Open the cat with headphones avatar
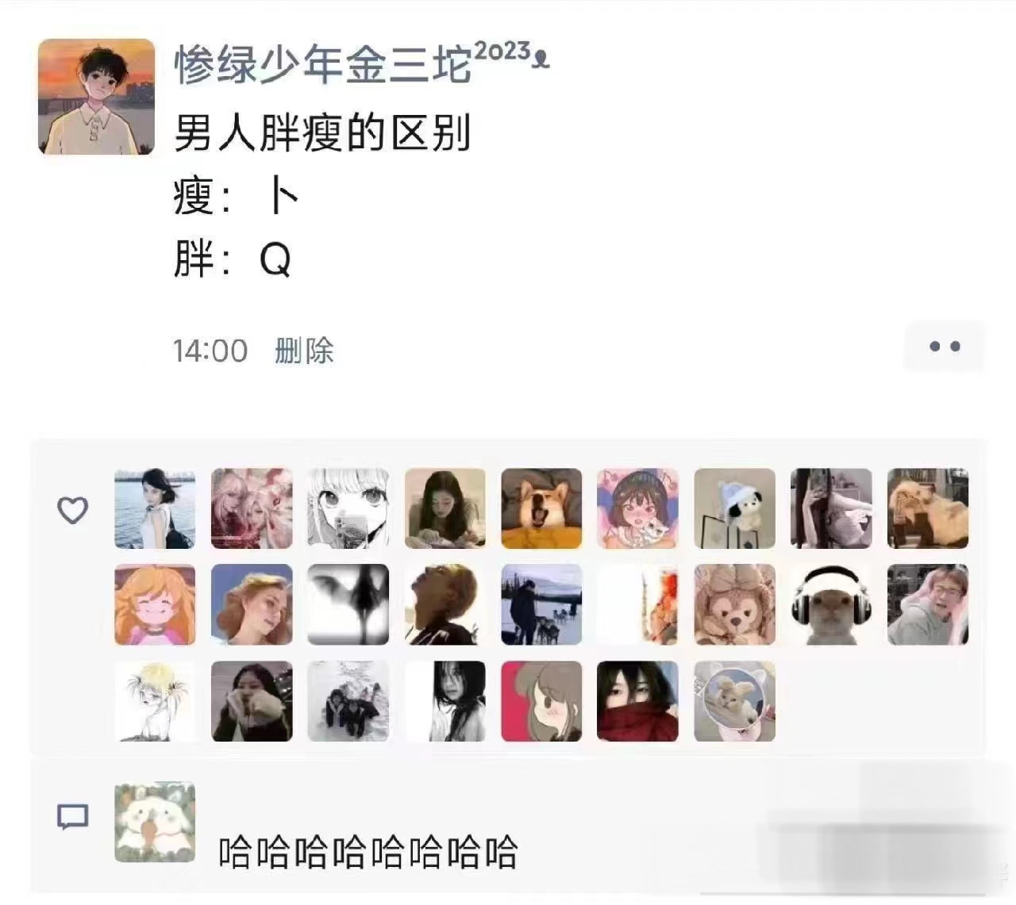 click(831, 604)
